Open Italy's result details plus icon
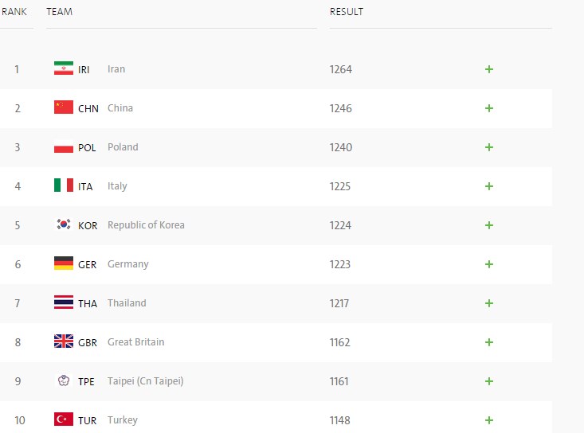The width and height of the screenshot is (584, 433). (489, 186)
